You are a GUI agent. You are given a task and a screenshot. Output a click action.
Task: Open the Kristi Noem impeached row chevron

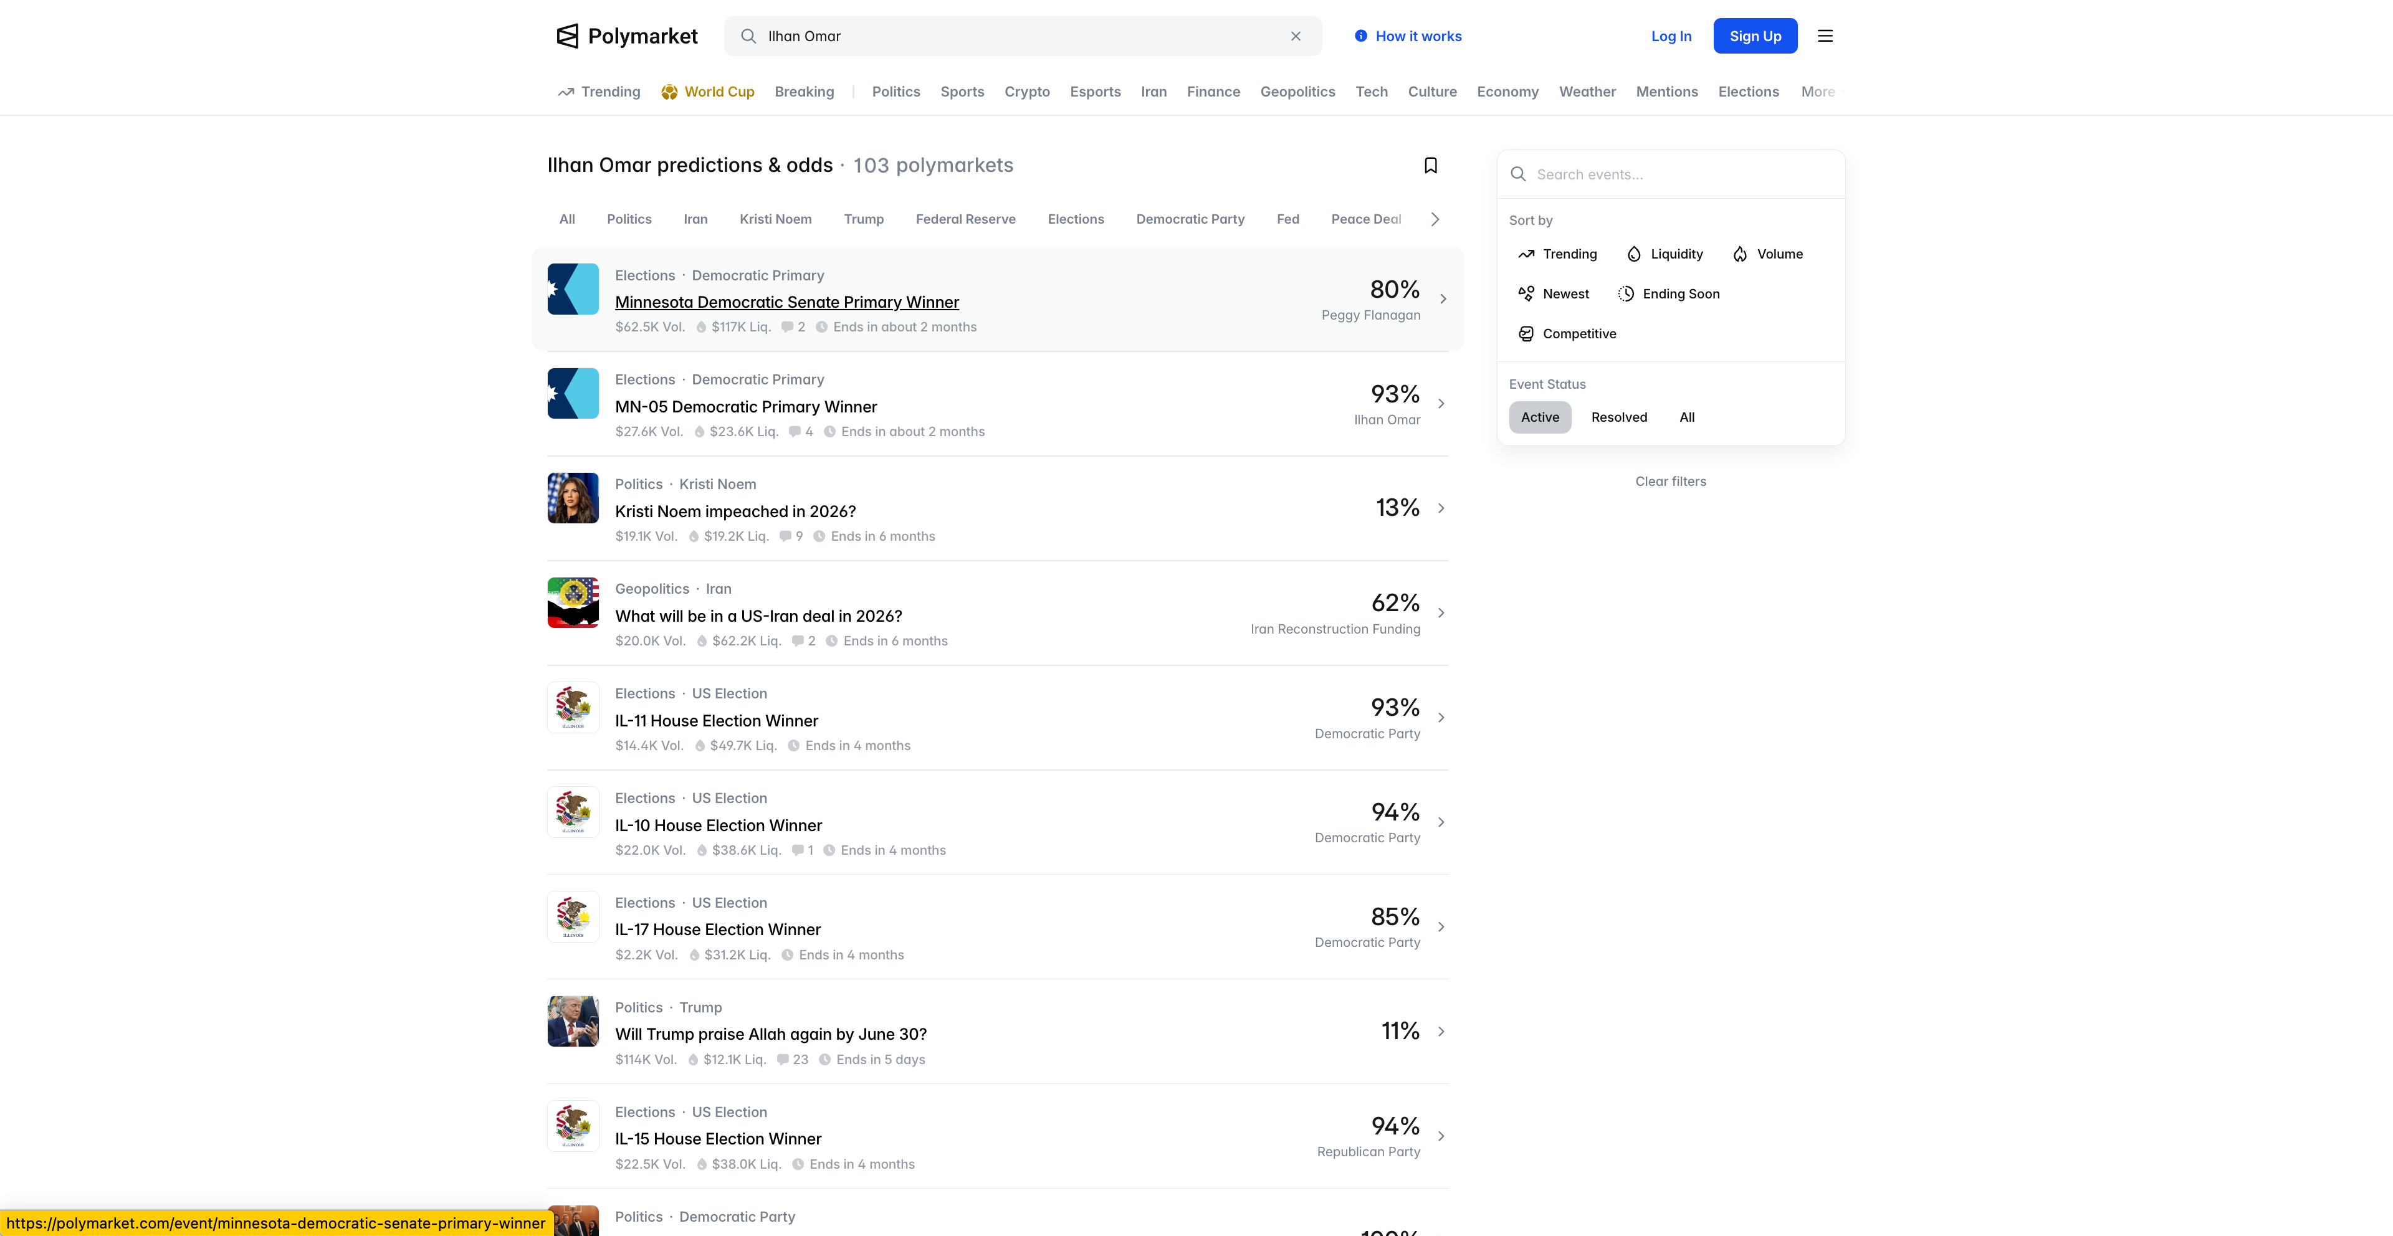pyautogui.click(x=1442, y=508)
